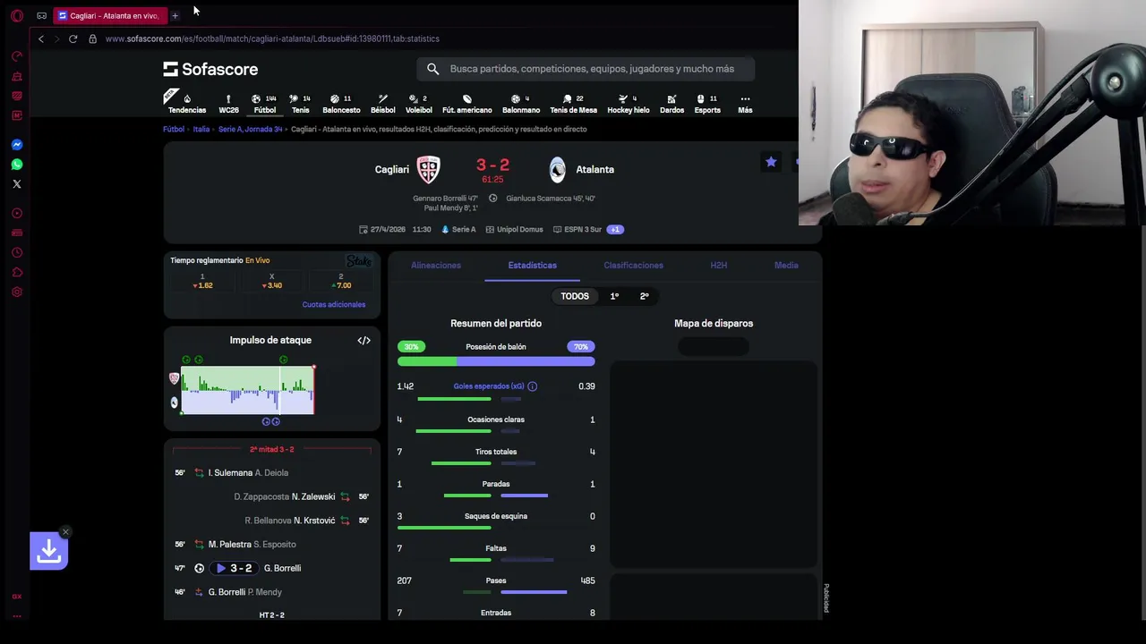Open the Stake sponsor logo
The width and height of the screenshot is (1146, 644).
[x=359, y=261]
